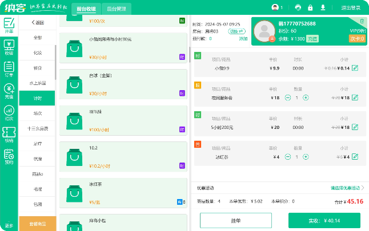Decrease 冰红茶 quantity with minus
This screenshot has width=369, height=231.
287,157
